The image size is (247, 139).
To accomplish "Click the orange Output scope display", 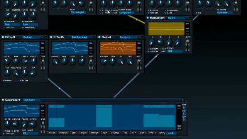I will (x=118, y=48).
